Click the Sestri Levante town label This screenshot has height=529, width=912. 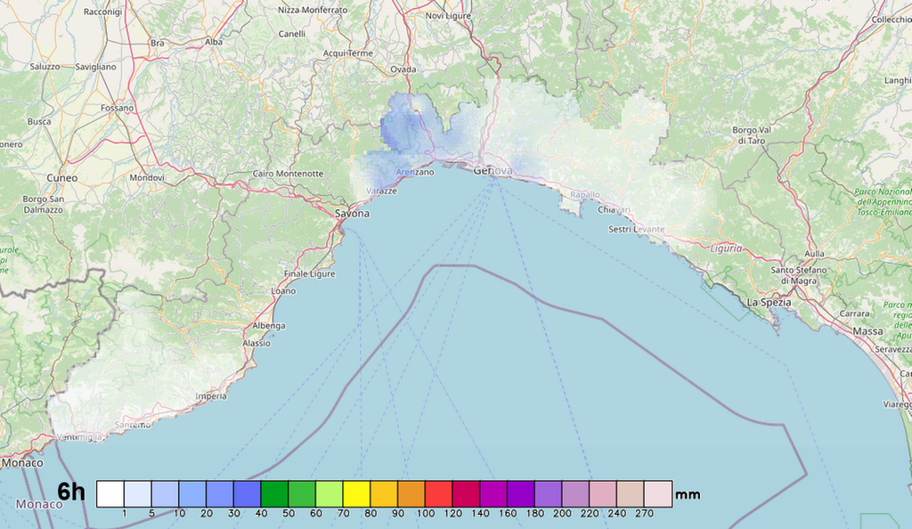pyautogui.click(x=636, y=230)
